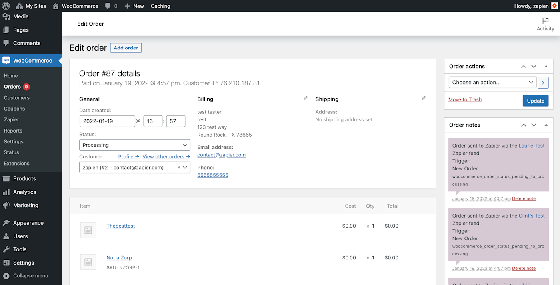Open the New content menu

pos(134,6)
